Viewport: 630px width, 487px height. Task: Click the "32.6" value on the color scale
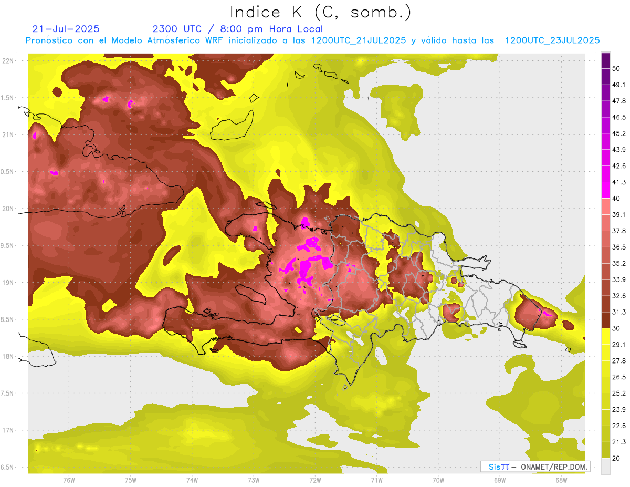619,296
